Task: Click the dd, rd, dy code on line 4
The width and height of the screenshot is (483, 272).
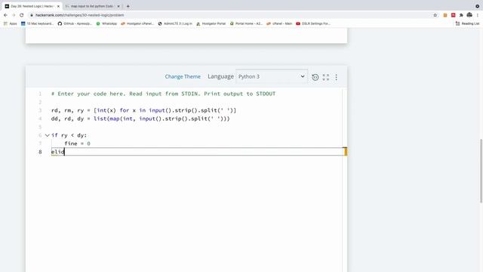Action: pos(140,119)
